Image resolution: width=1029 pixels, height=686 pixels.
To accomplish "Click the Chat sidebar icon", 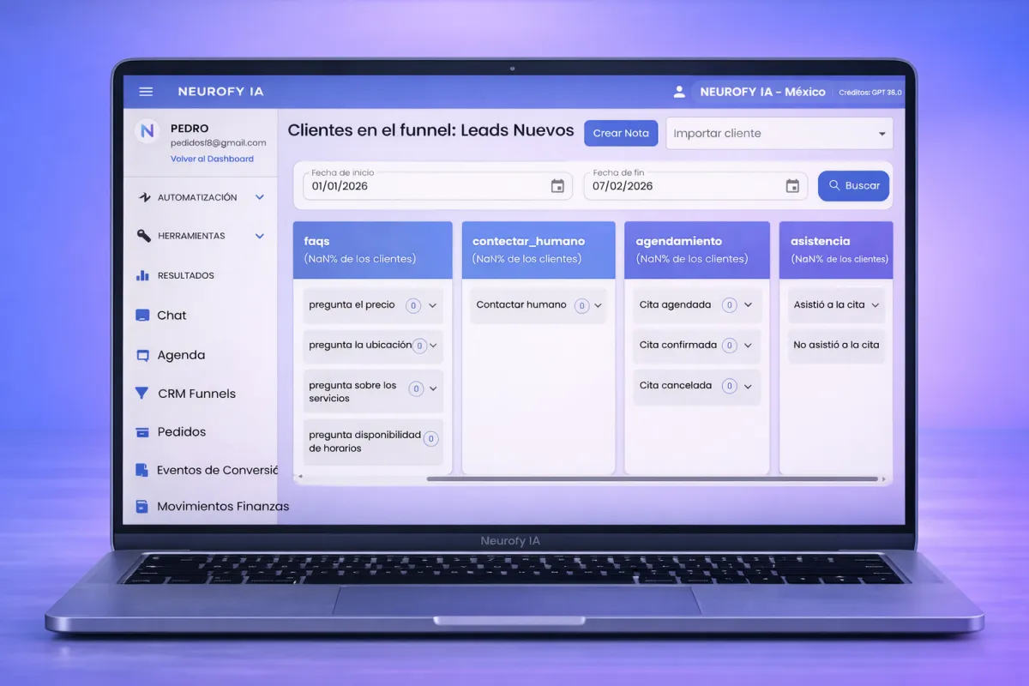I will (142, 316).
